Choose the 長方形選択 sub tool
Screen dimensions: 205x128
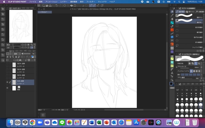(x=190, y=26)
